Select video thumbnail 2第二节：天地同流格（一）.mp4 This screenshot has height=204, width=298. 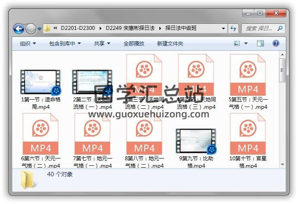pos(92,82)
